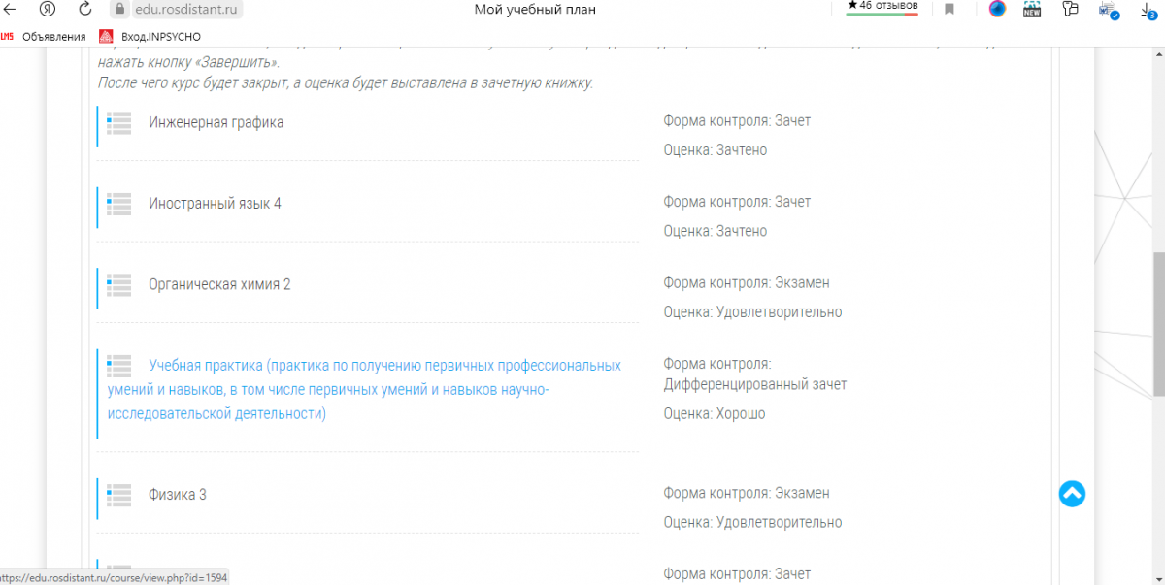
Task: Select the Инженерная графика course
Action: [216, 122]
